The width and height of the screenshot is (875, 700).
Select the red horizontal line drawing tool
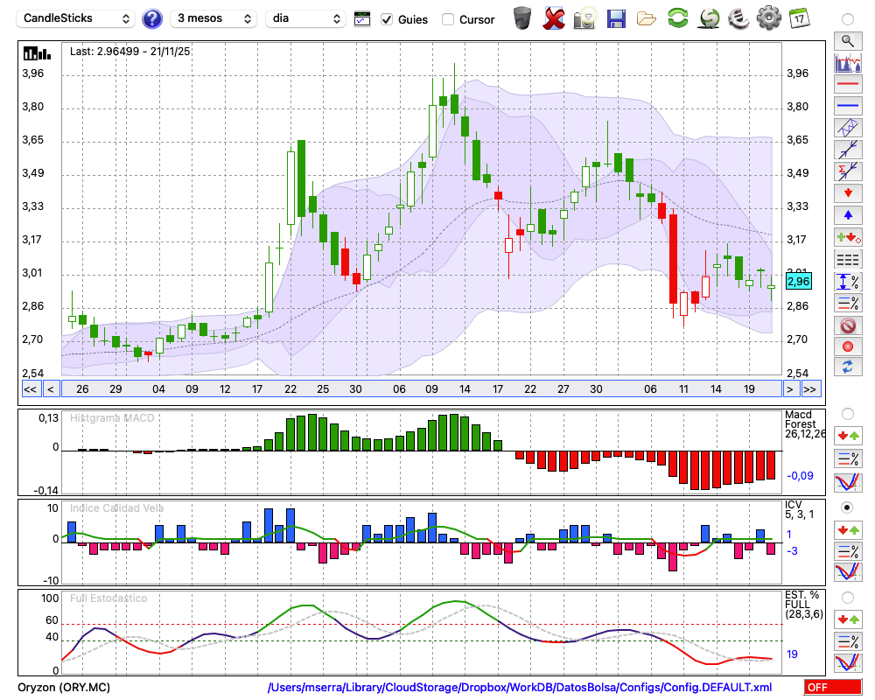coord(847,85)
